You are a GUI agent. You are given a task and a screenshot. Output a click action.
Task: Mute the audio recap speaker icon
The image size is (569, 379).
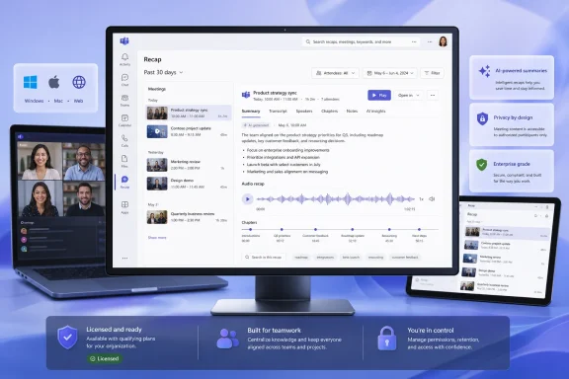pos(432,198)
